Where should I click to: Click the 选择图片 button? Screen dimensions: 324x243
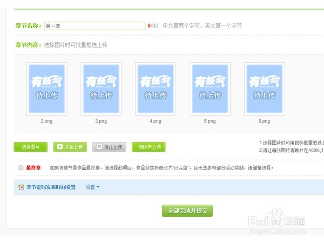click(31, 147)
